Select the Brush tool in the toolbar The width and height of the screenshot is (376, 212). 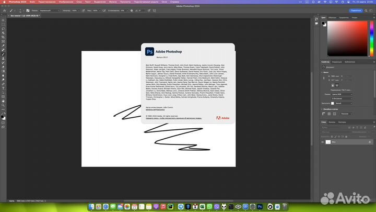(x=3, y=54)
